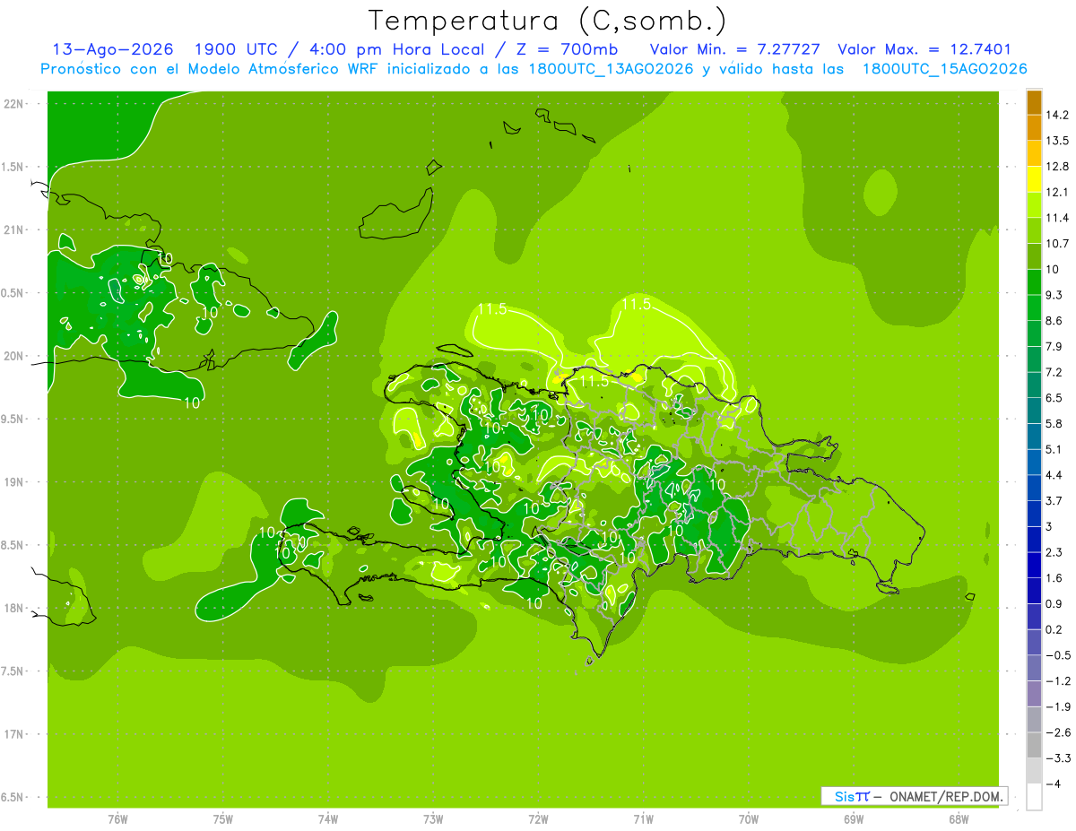Click the '12.1' color bar label

tap(1057, 192)
